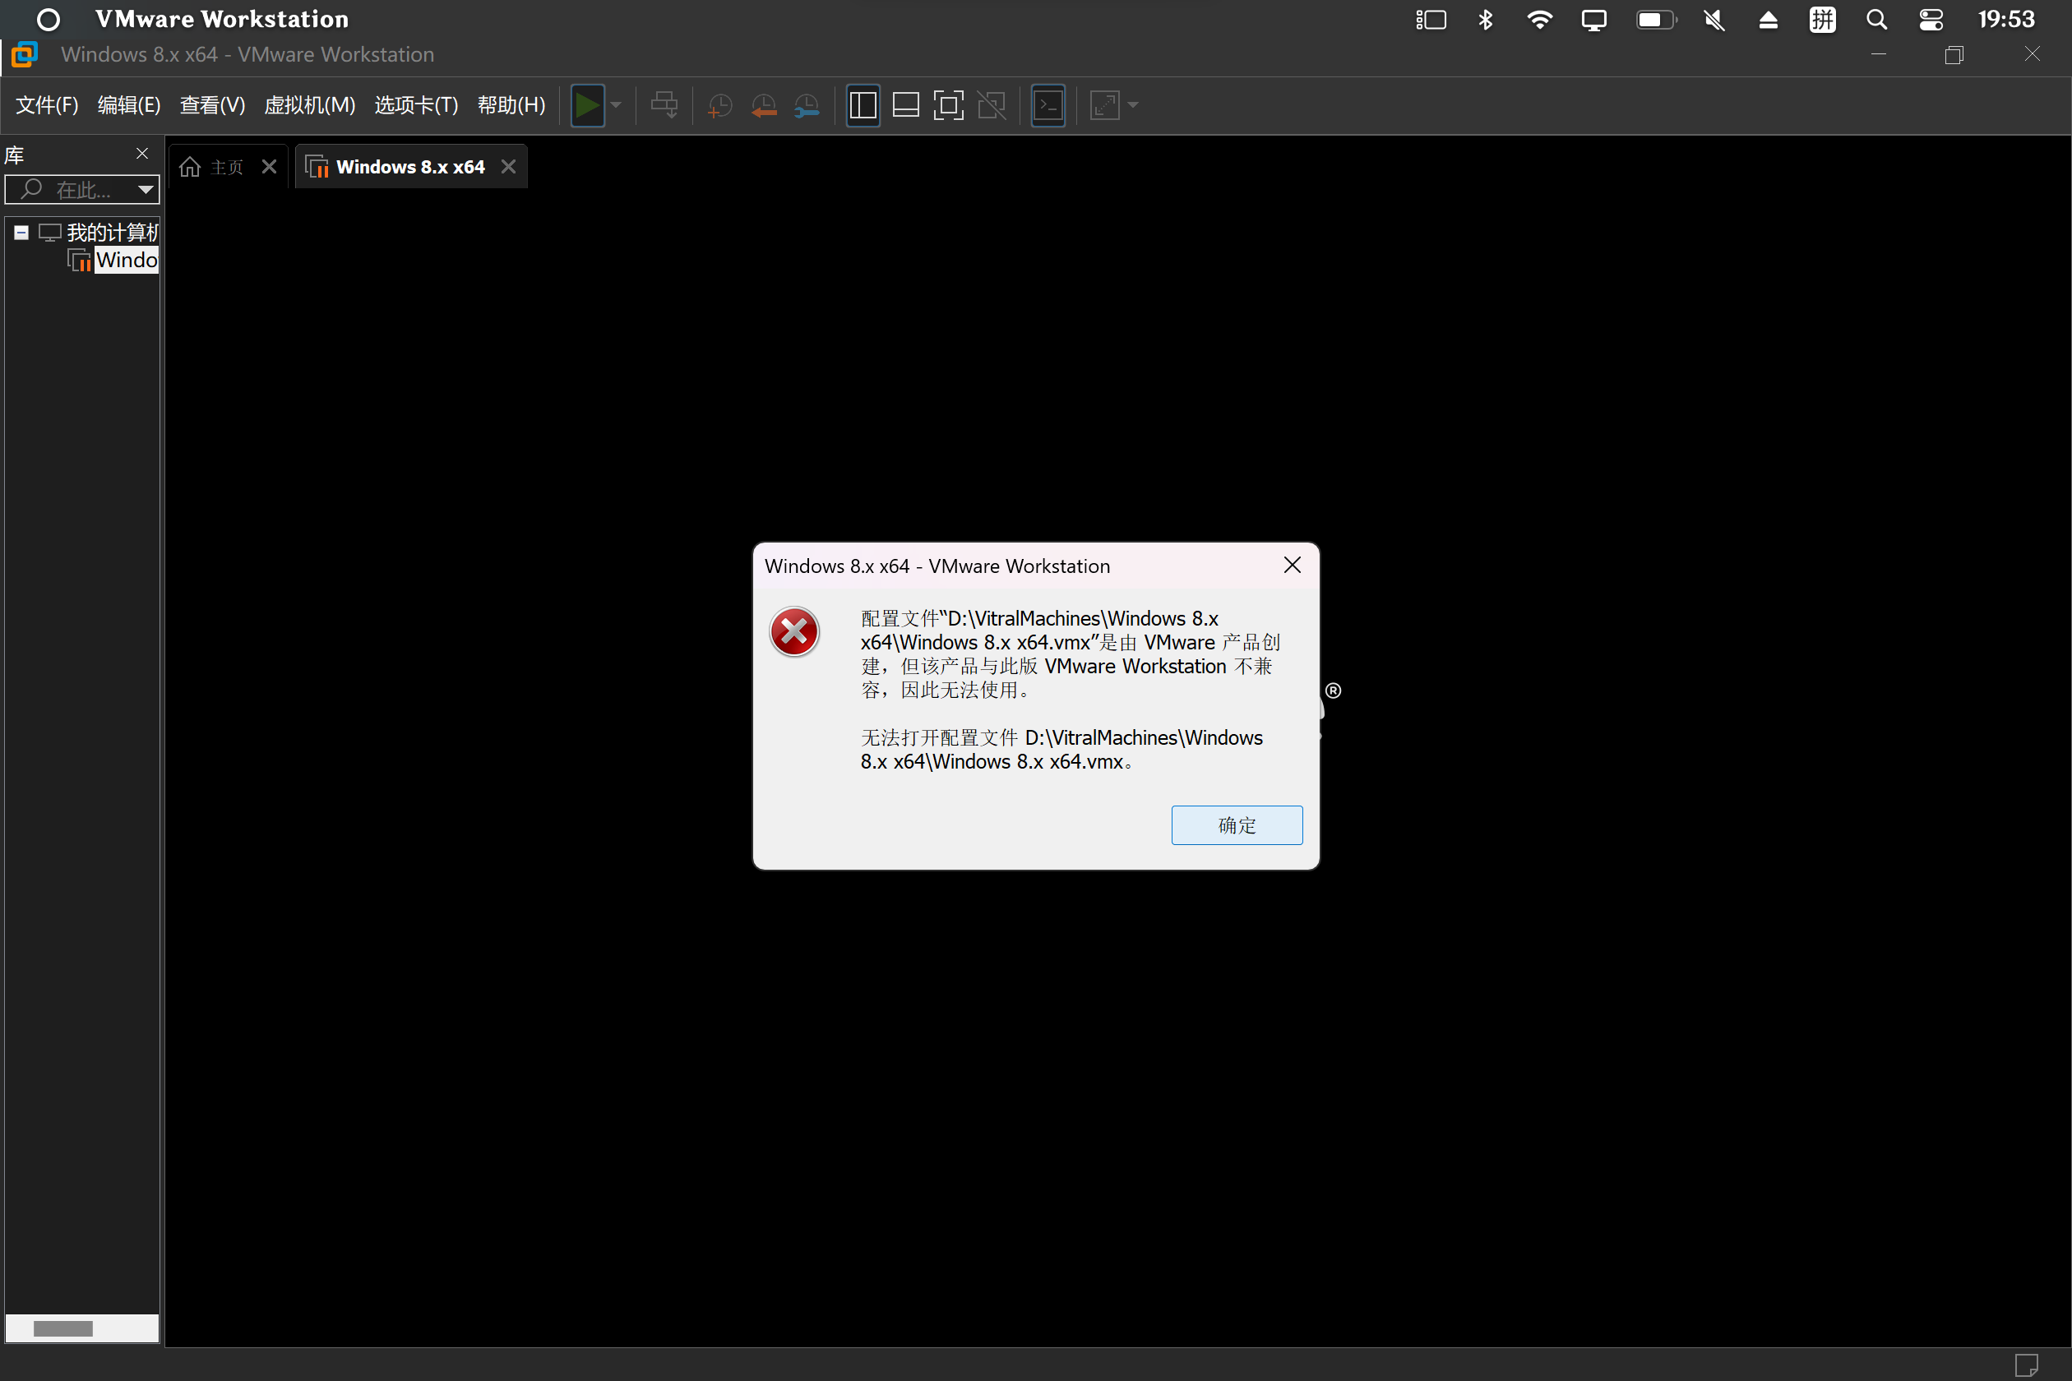The height and width of the screenshot is (1381, 2072).
Task: Close the error dialog with X
Action: click(1293, 566)
